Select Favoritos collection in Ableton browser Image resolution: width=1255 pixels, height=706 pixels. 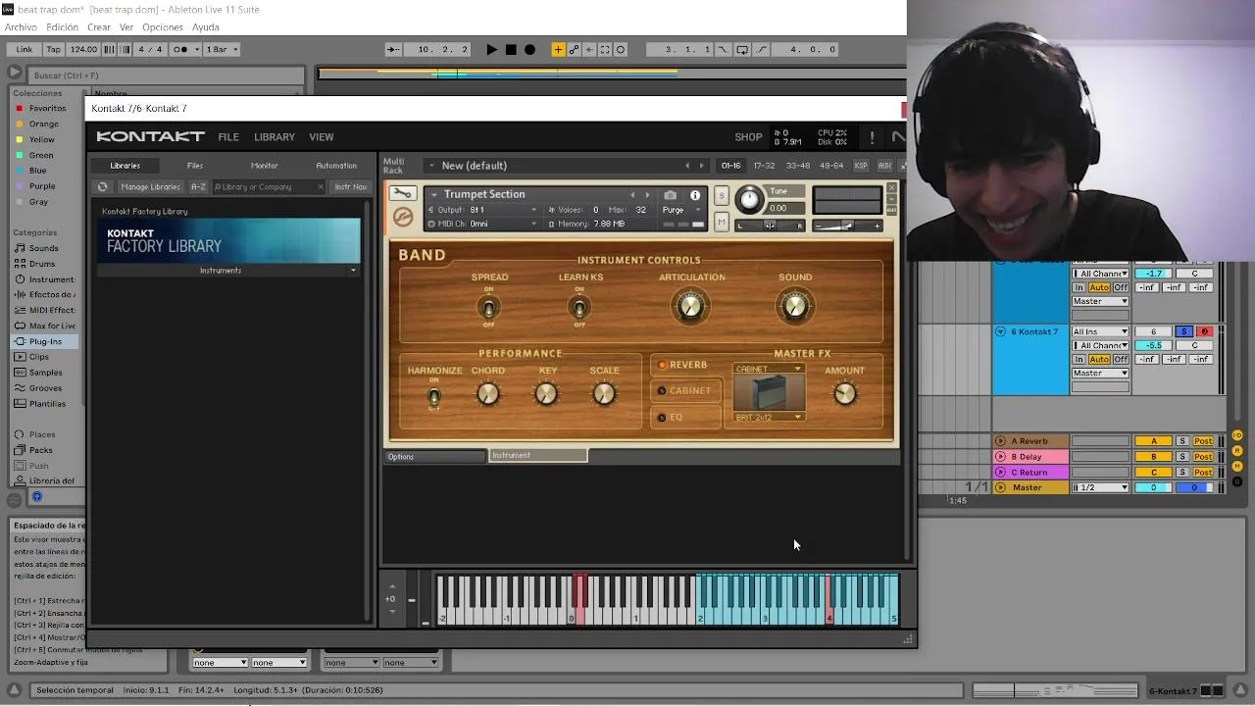point(47,109)
